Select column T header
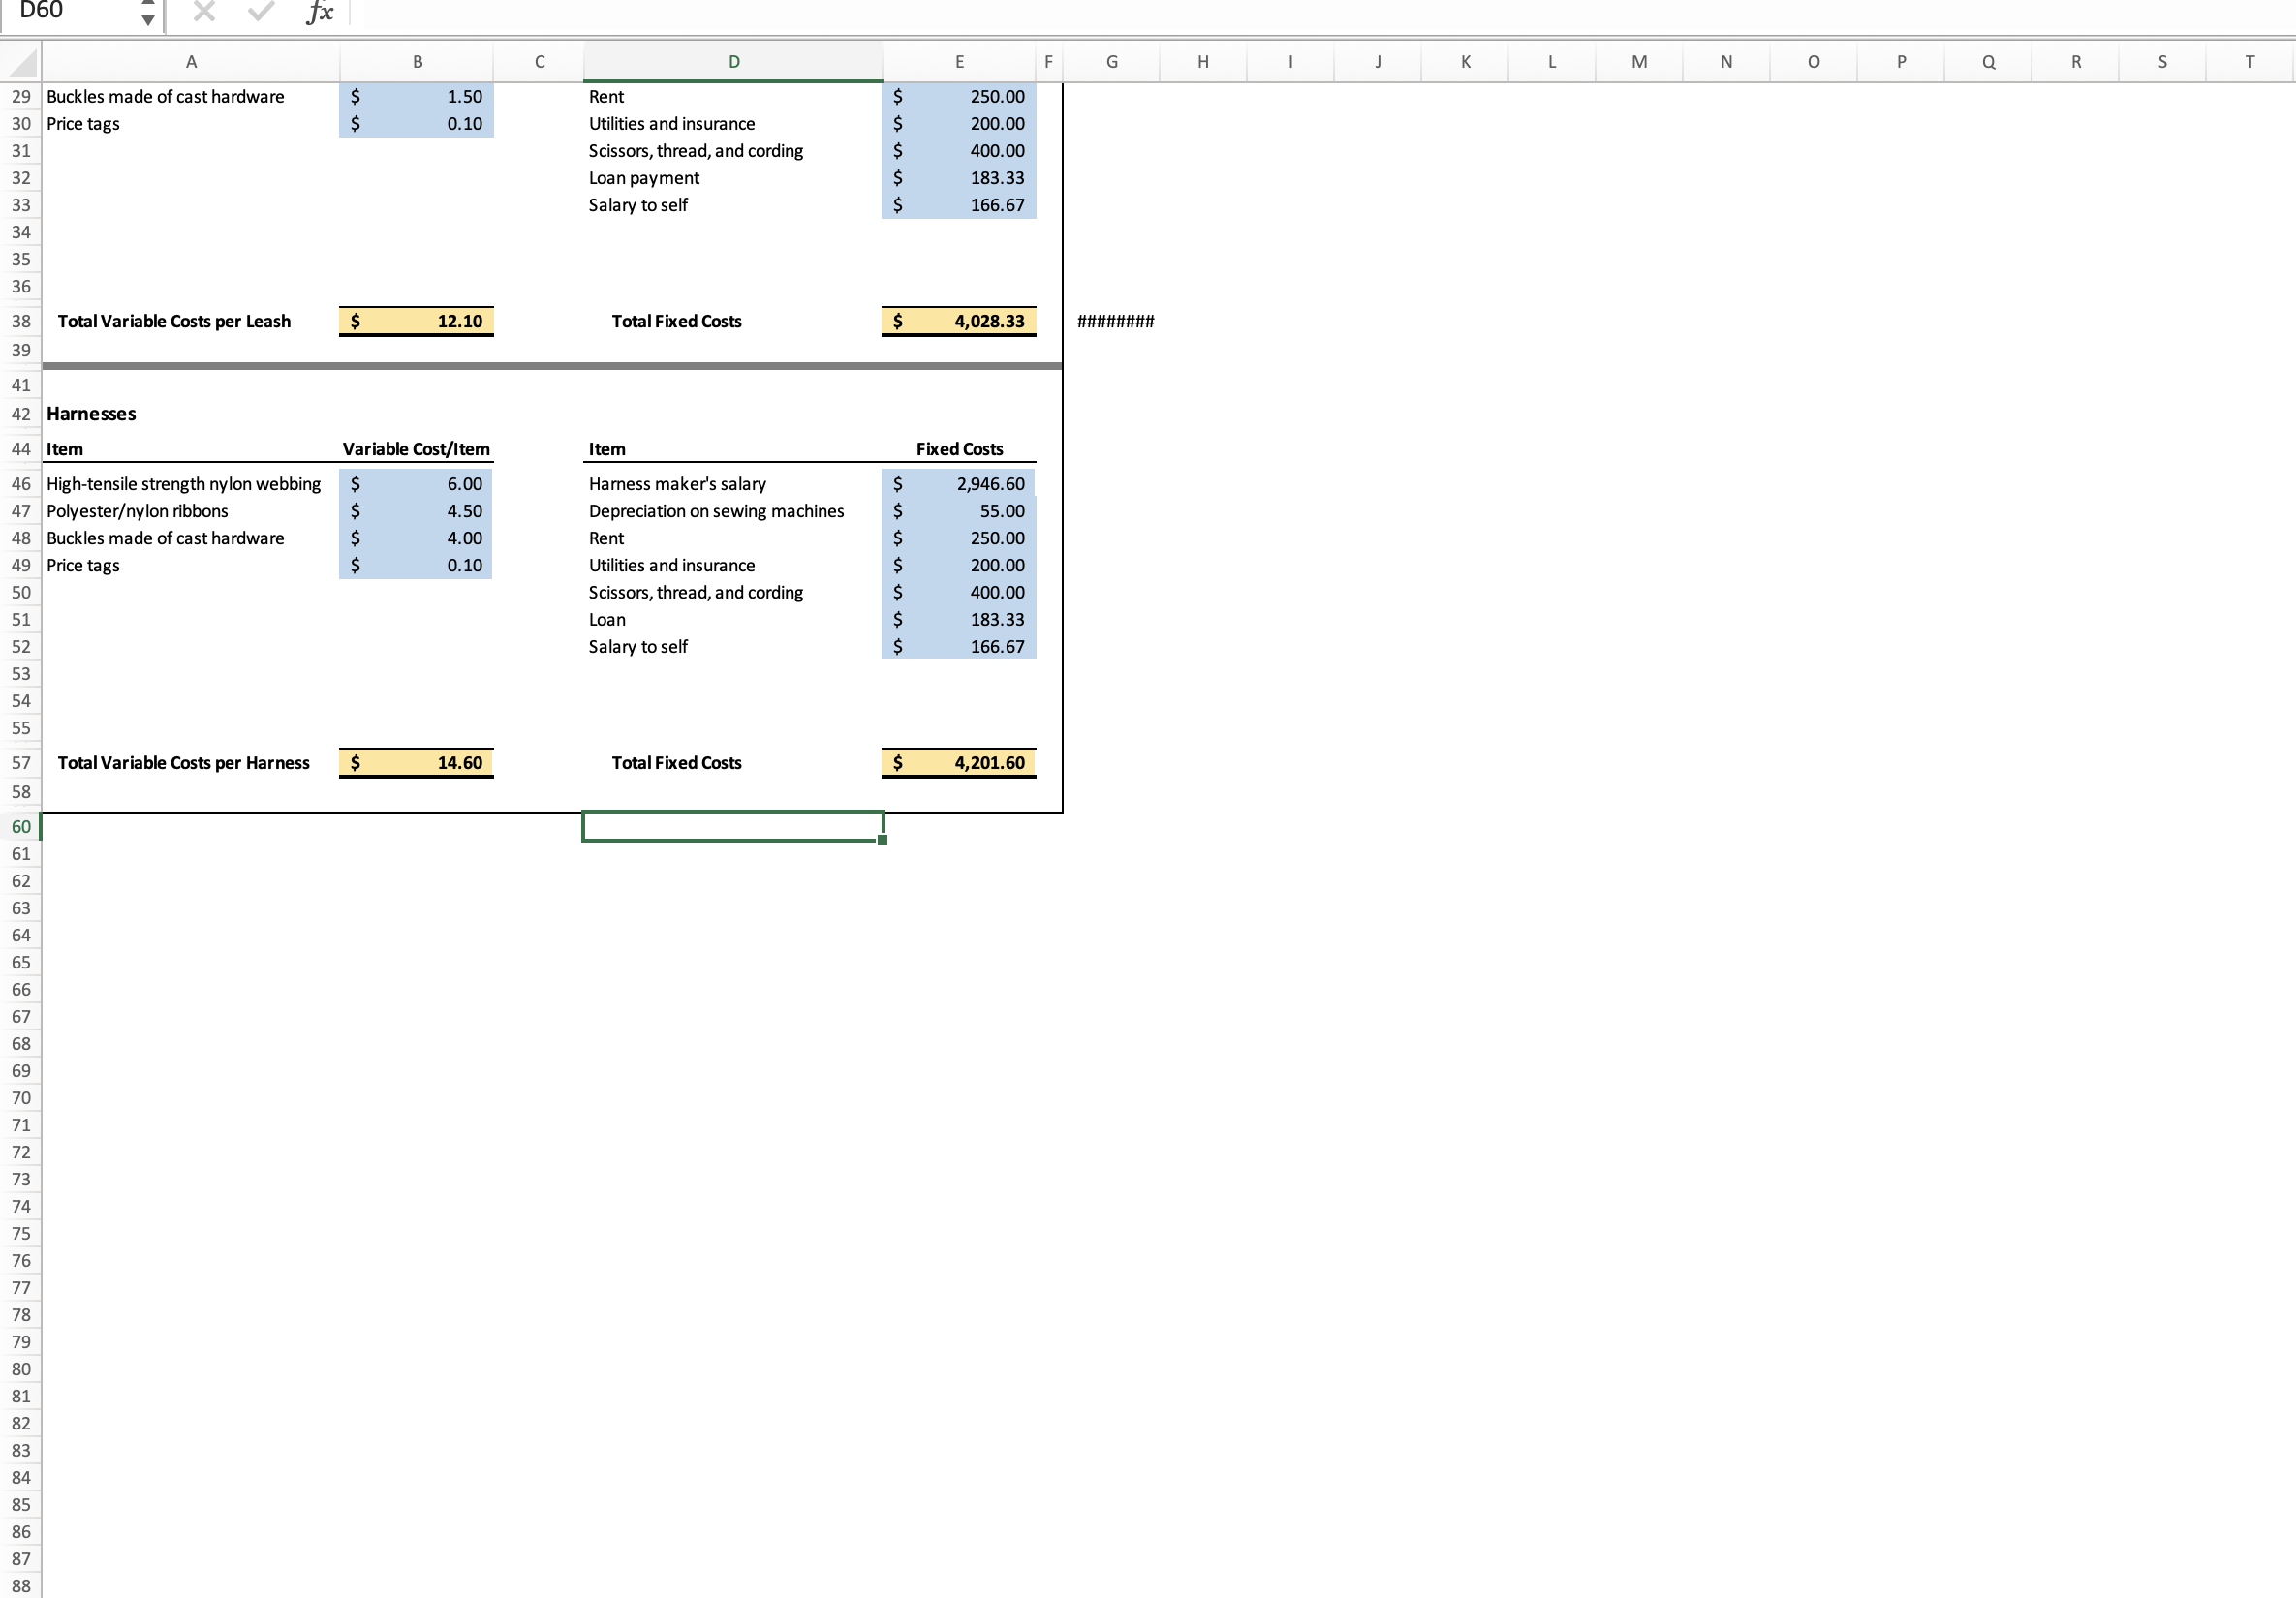2296x1598 pixels. pyautogui.click(x=2251, y=61)
